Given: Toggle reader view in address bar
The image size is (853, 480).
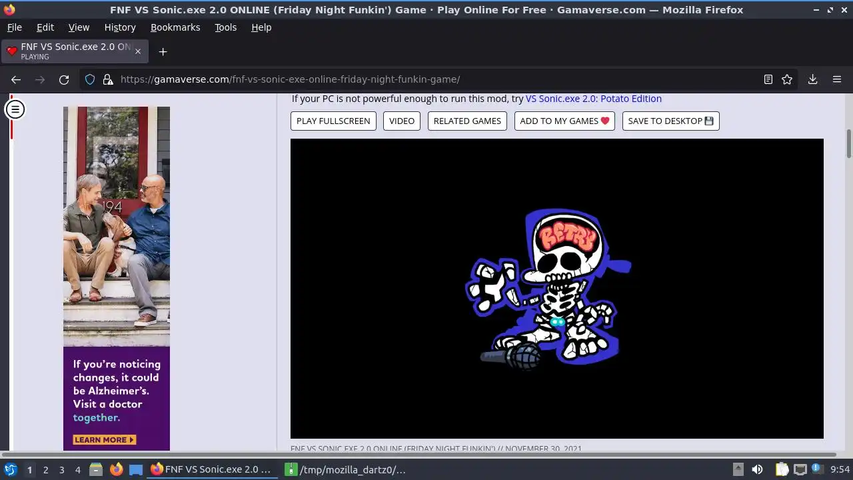Looking at the screenshot, I should pos(768,79).
